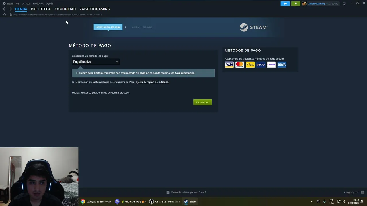Click the Aceptamos los siguientes métodos text
The width and height of the screenshot is (367, 206).
255,59
